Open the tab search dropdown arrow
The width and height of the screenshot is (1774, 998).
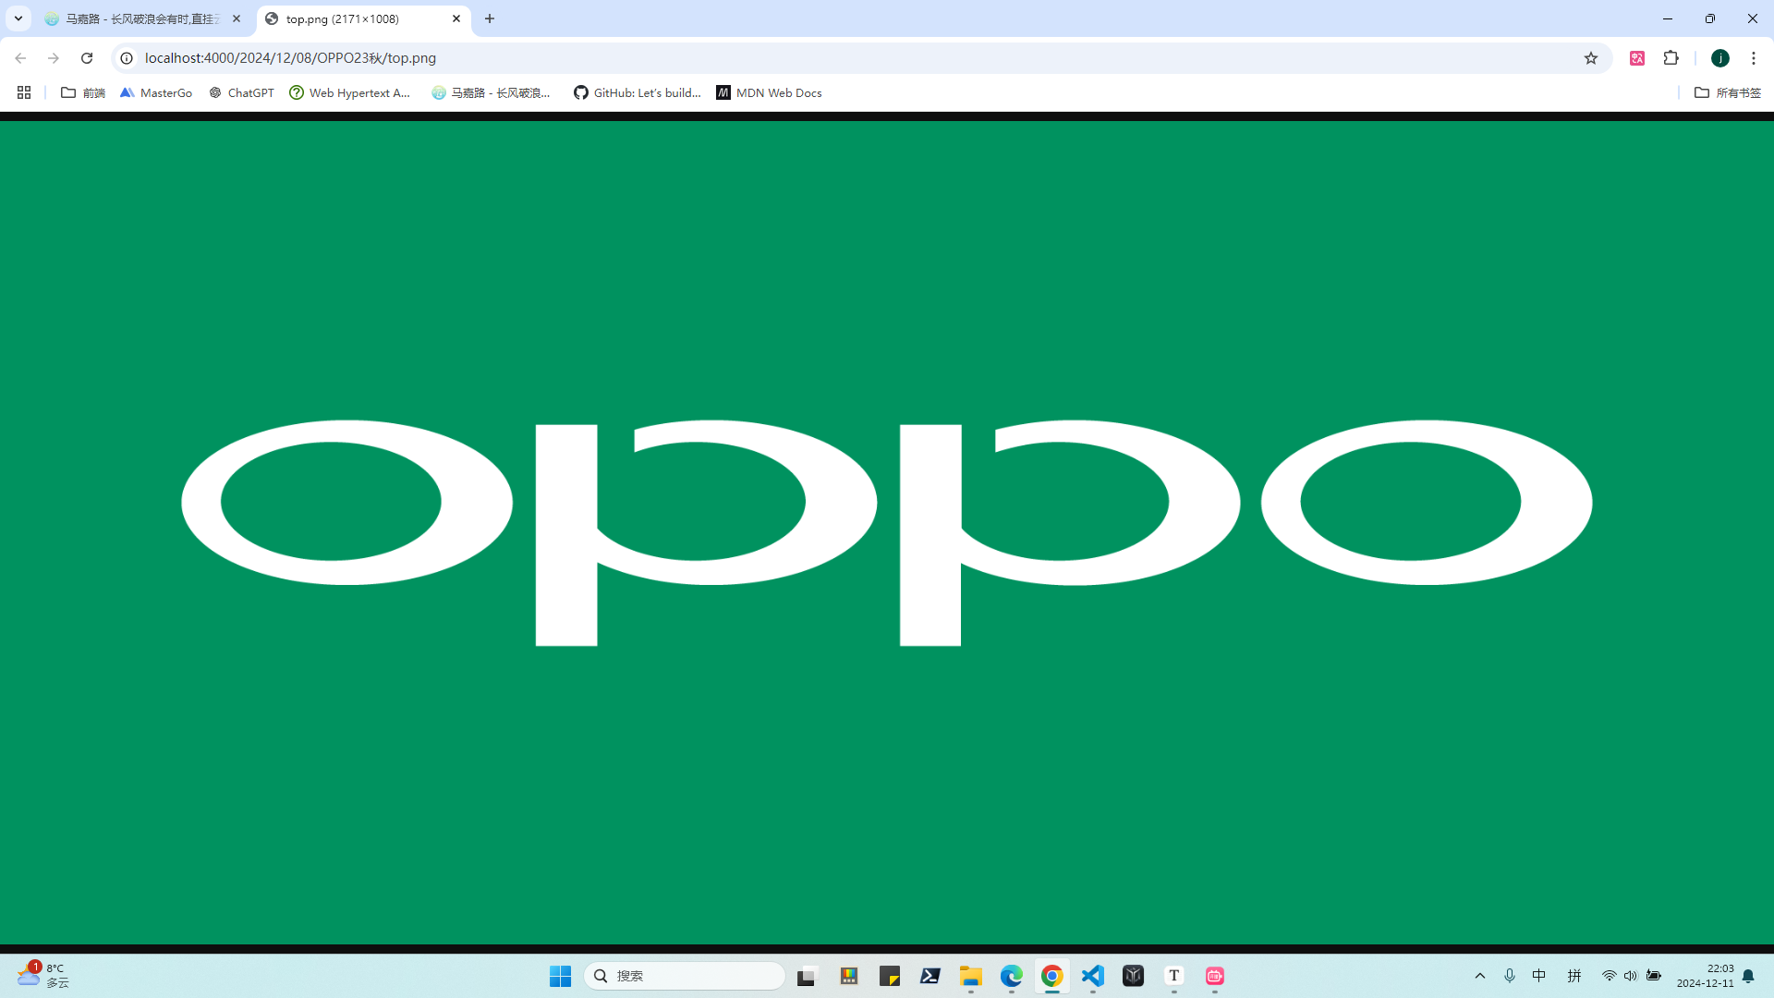18,18
